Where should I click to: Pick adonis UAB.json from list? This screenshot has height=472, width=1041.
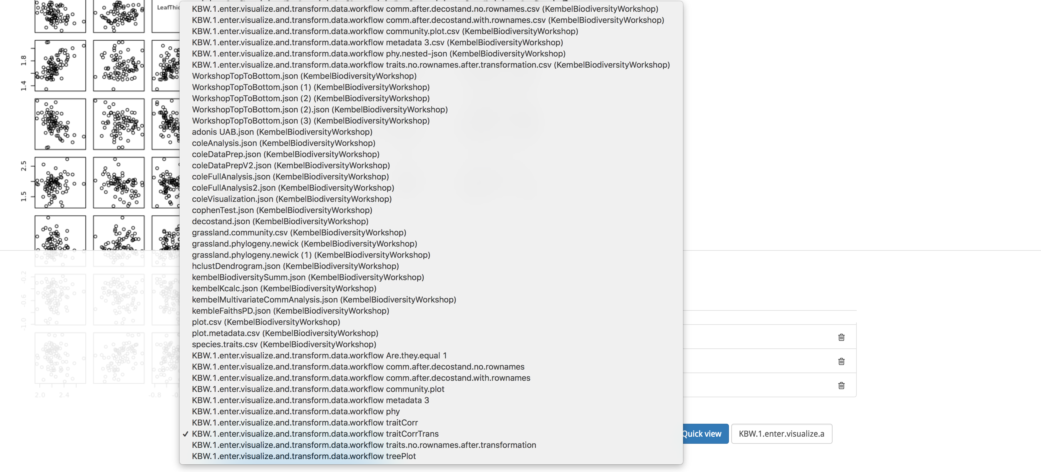click(431, 132)
